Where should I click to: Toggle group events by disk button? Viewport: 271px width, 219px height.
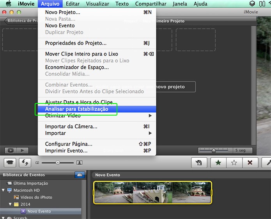80,175
